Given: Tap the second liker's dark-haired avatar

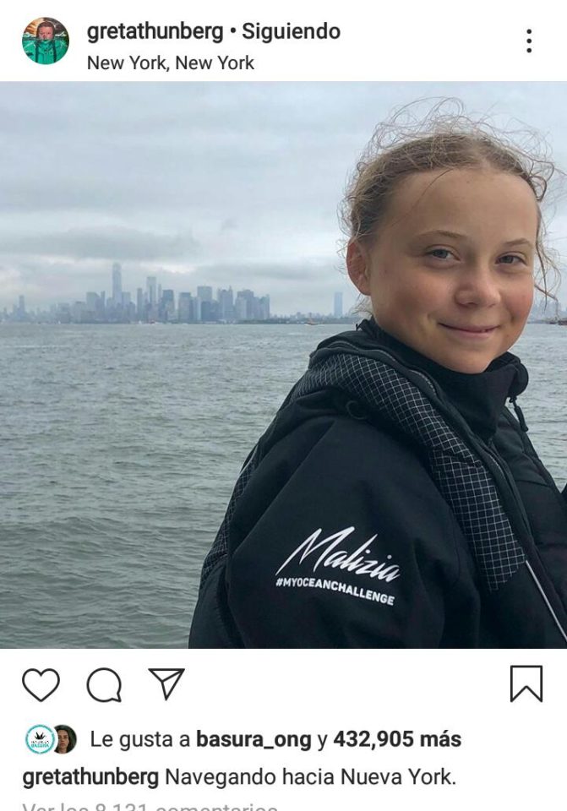Looking at the screenshot, I should pyautogui.click(x=65, y=739).
